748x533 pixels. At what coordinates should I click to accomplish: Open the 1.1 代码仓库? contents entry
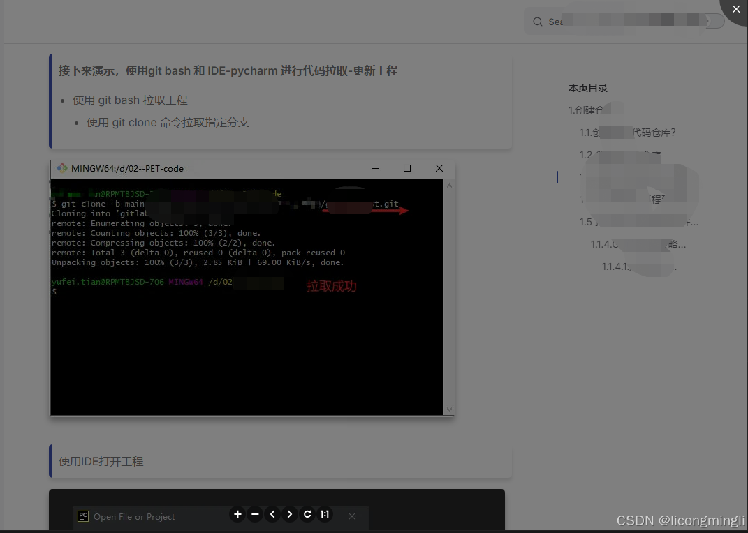click(x=627, y=133)
